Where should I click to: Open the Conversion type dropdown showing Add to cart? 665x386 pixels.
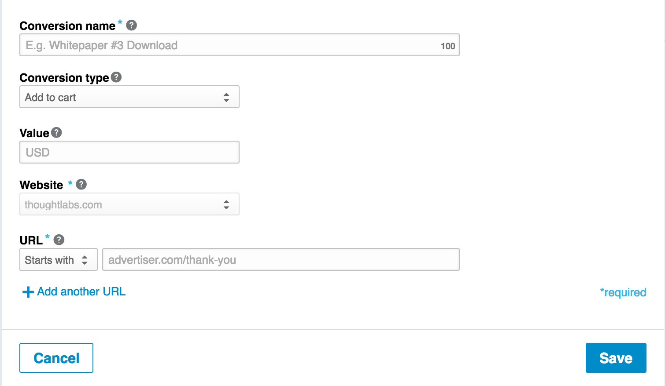click(129, 97)
